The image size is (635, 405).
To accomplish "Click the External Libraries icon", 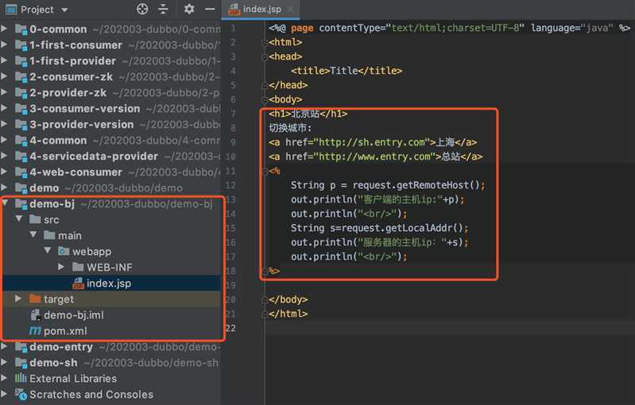I will [x=21, y=379].
